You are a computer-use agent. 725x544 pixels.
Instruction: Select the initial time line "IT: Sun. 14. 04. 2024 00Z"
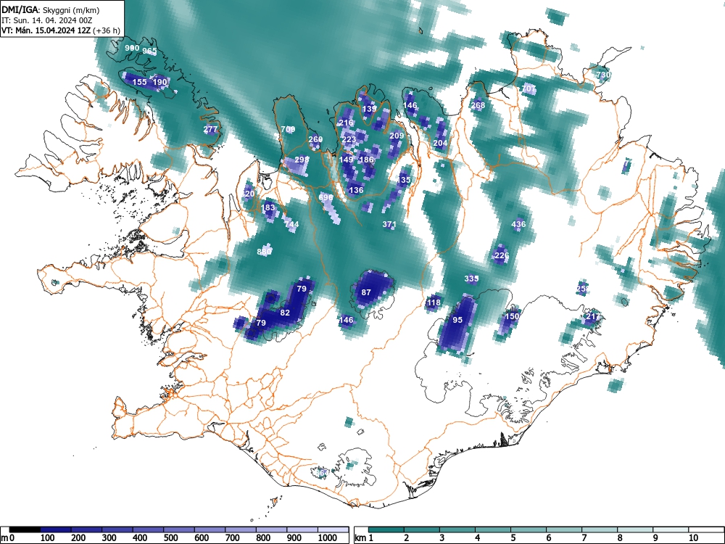point(46,20)
